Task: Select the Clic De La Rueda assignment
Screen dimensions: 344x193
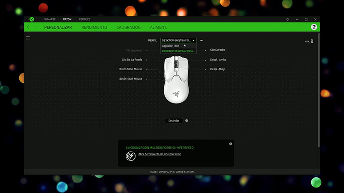Action: pos(132,60)
